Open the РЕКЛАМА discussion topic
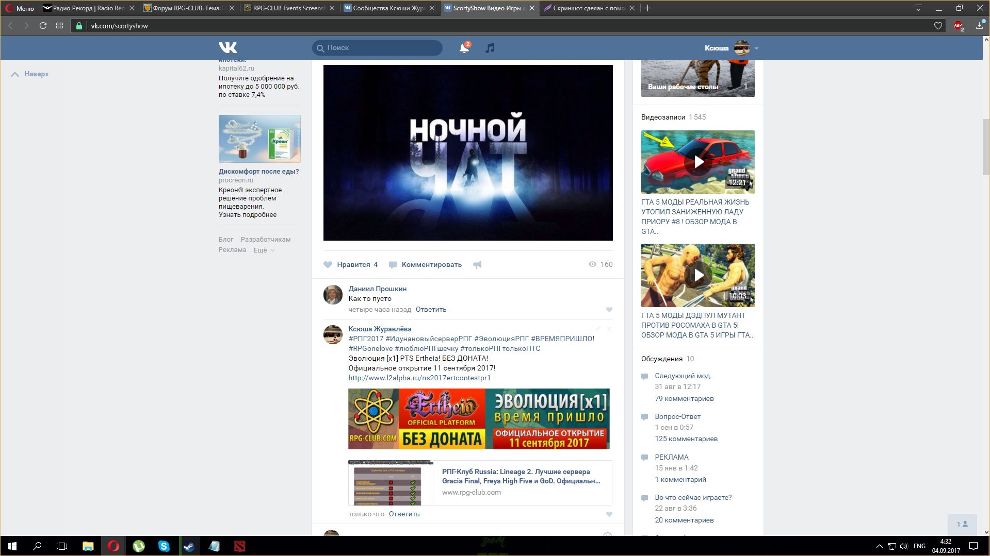The image size is (990, 556). tap(671, 457)
